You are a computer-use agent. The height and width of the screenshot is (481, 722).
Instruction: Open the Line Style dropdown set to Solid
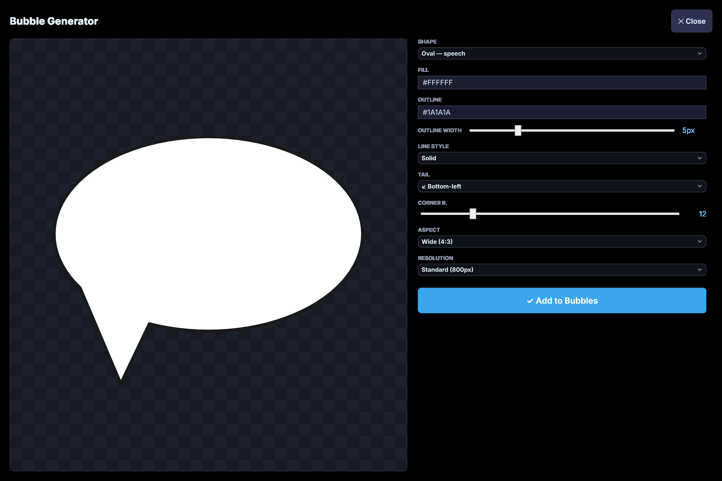(x=562, y=158)
